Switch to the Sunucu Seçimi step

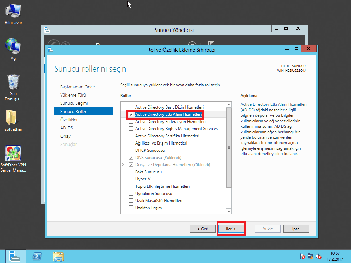click(x=74, y=103)
